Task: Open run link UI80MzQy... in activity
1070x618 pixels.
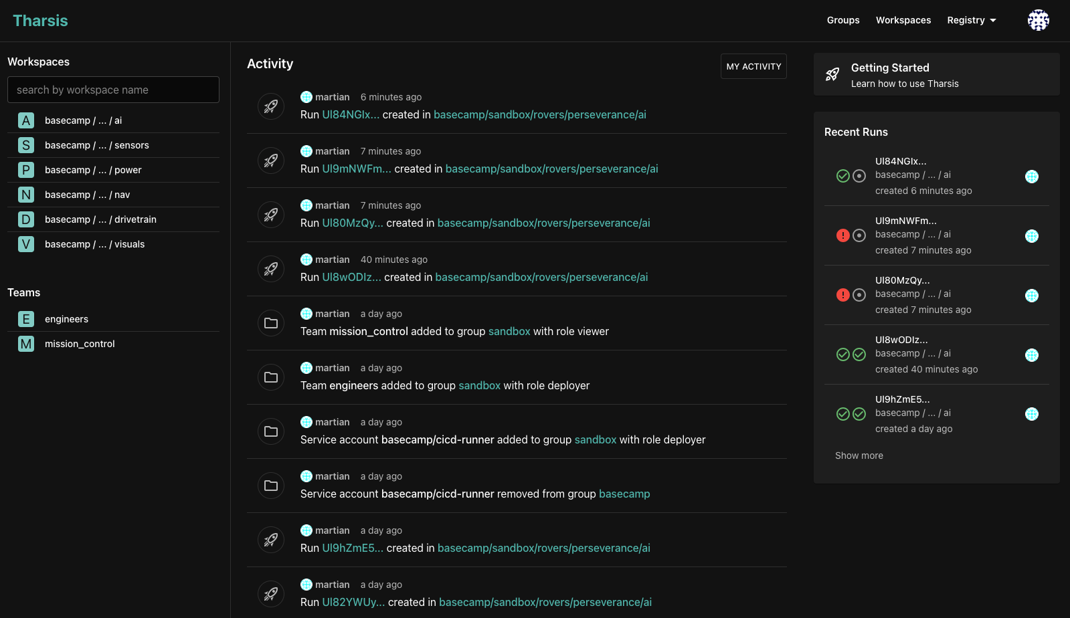Action: click(353, 223)
